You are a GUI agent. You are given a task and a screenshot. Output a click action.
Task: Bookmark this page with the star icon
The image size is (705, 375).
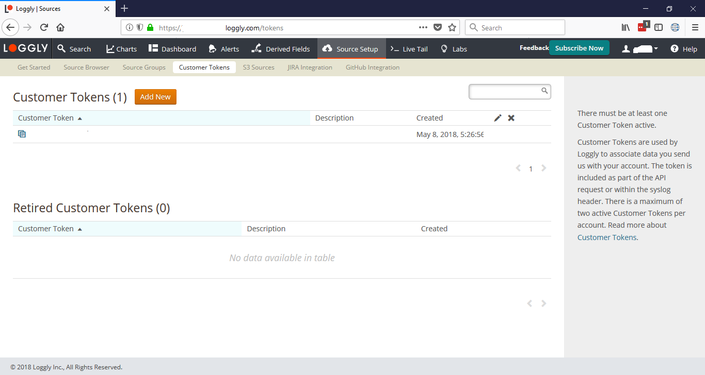[452, 28]
